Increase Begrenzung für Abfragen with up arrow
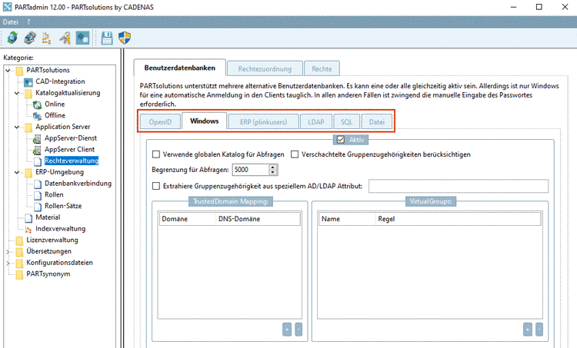Viewport: 577px width, 348px height. click(272, 167)
